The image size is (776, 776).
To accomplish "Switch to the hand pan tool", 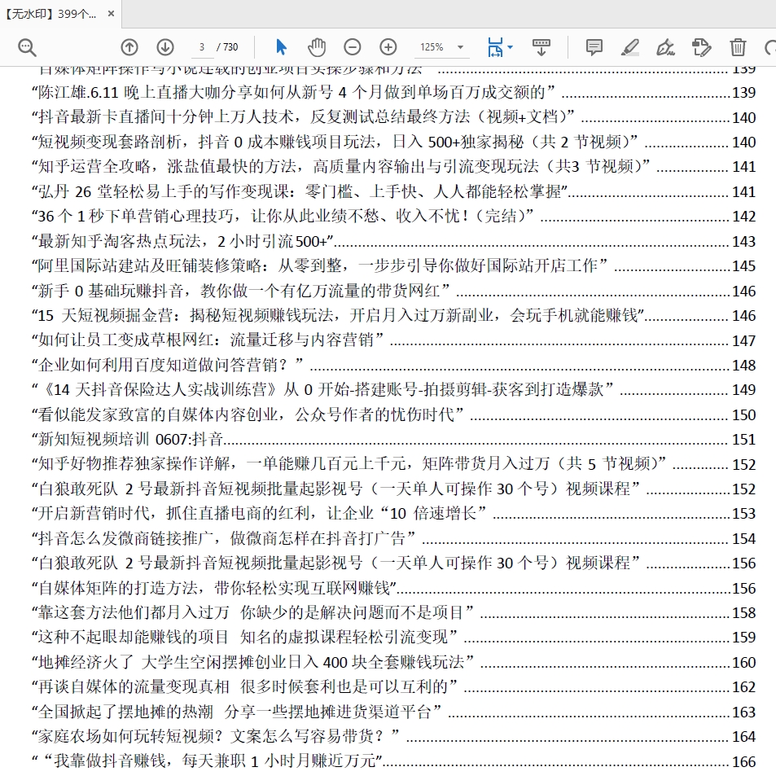I will (x=317, y=47).
